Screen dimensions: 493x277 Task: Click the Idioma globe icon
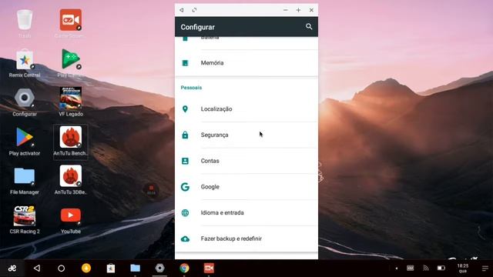pyautogui.click(x=185, y=212)
